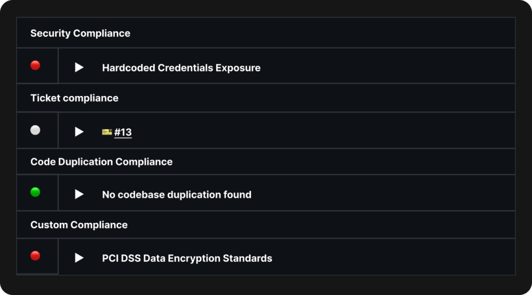Click the ticket emoji icon beside #13
Screen dimensions: 532x295
pos(107,132)
